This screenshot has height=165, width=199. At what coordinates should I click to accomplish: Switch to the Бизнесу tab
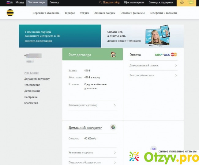[54, 2]
